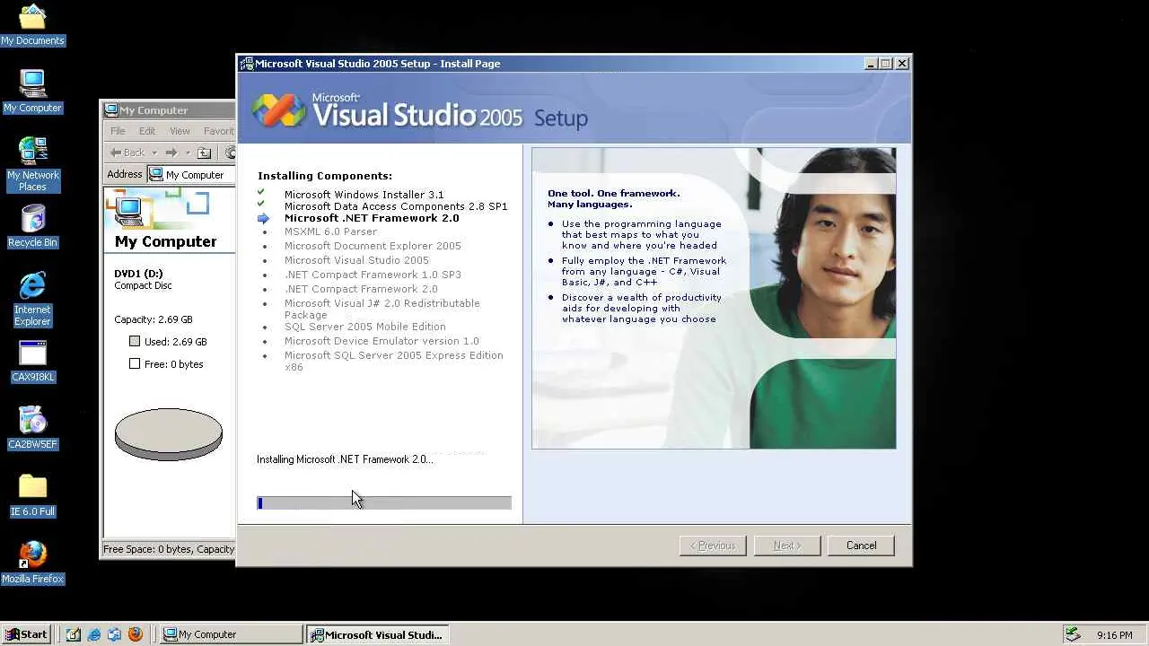1149x646 pixels.
Task: Click 'SQL Server 2005 Mobile Edition' component
Action: pos(364,327)
